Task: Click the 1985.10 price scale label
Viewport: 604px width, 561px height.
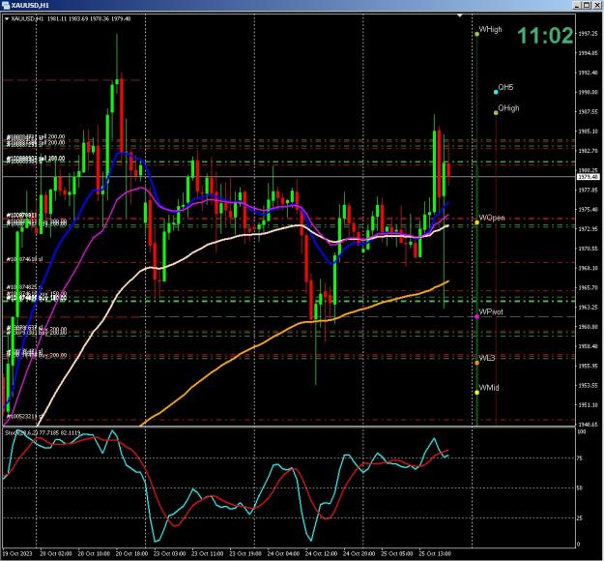Action: click(x=588, y=132)
